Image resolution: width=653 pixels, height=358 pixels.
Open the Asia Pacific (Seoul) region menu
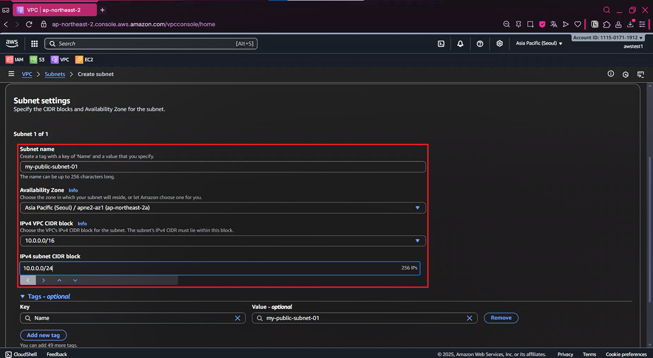(x=539, y=43)
